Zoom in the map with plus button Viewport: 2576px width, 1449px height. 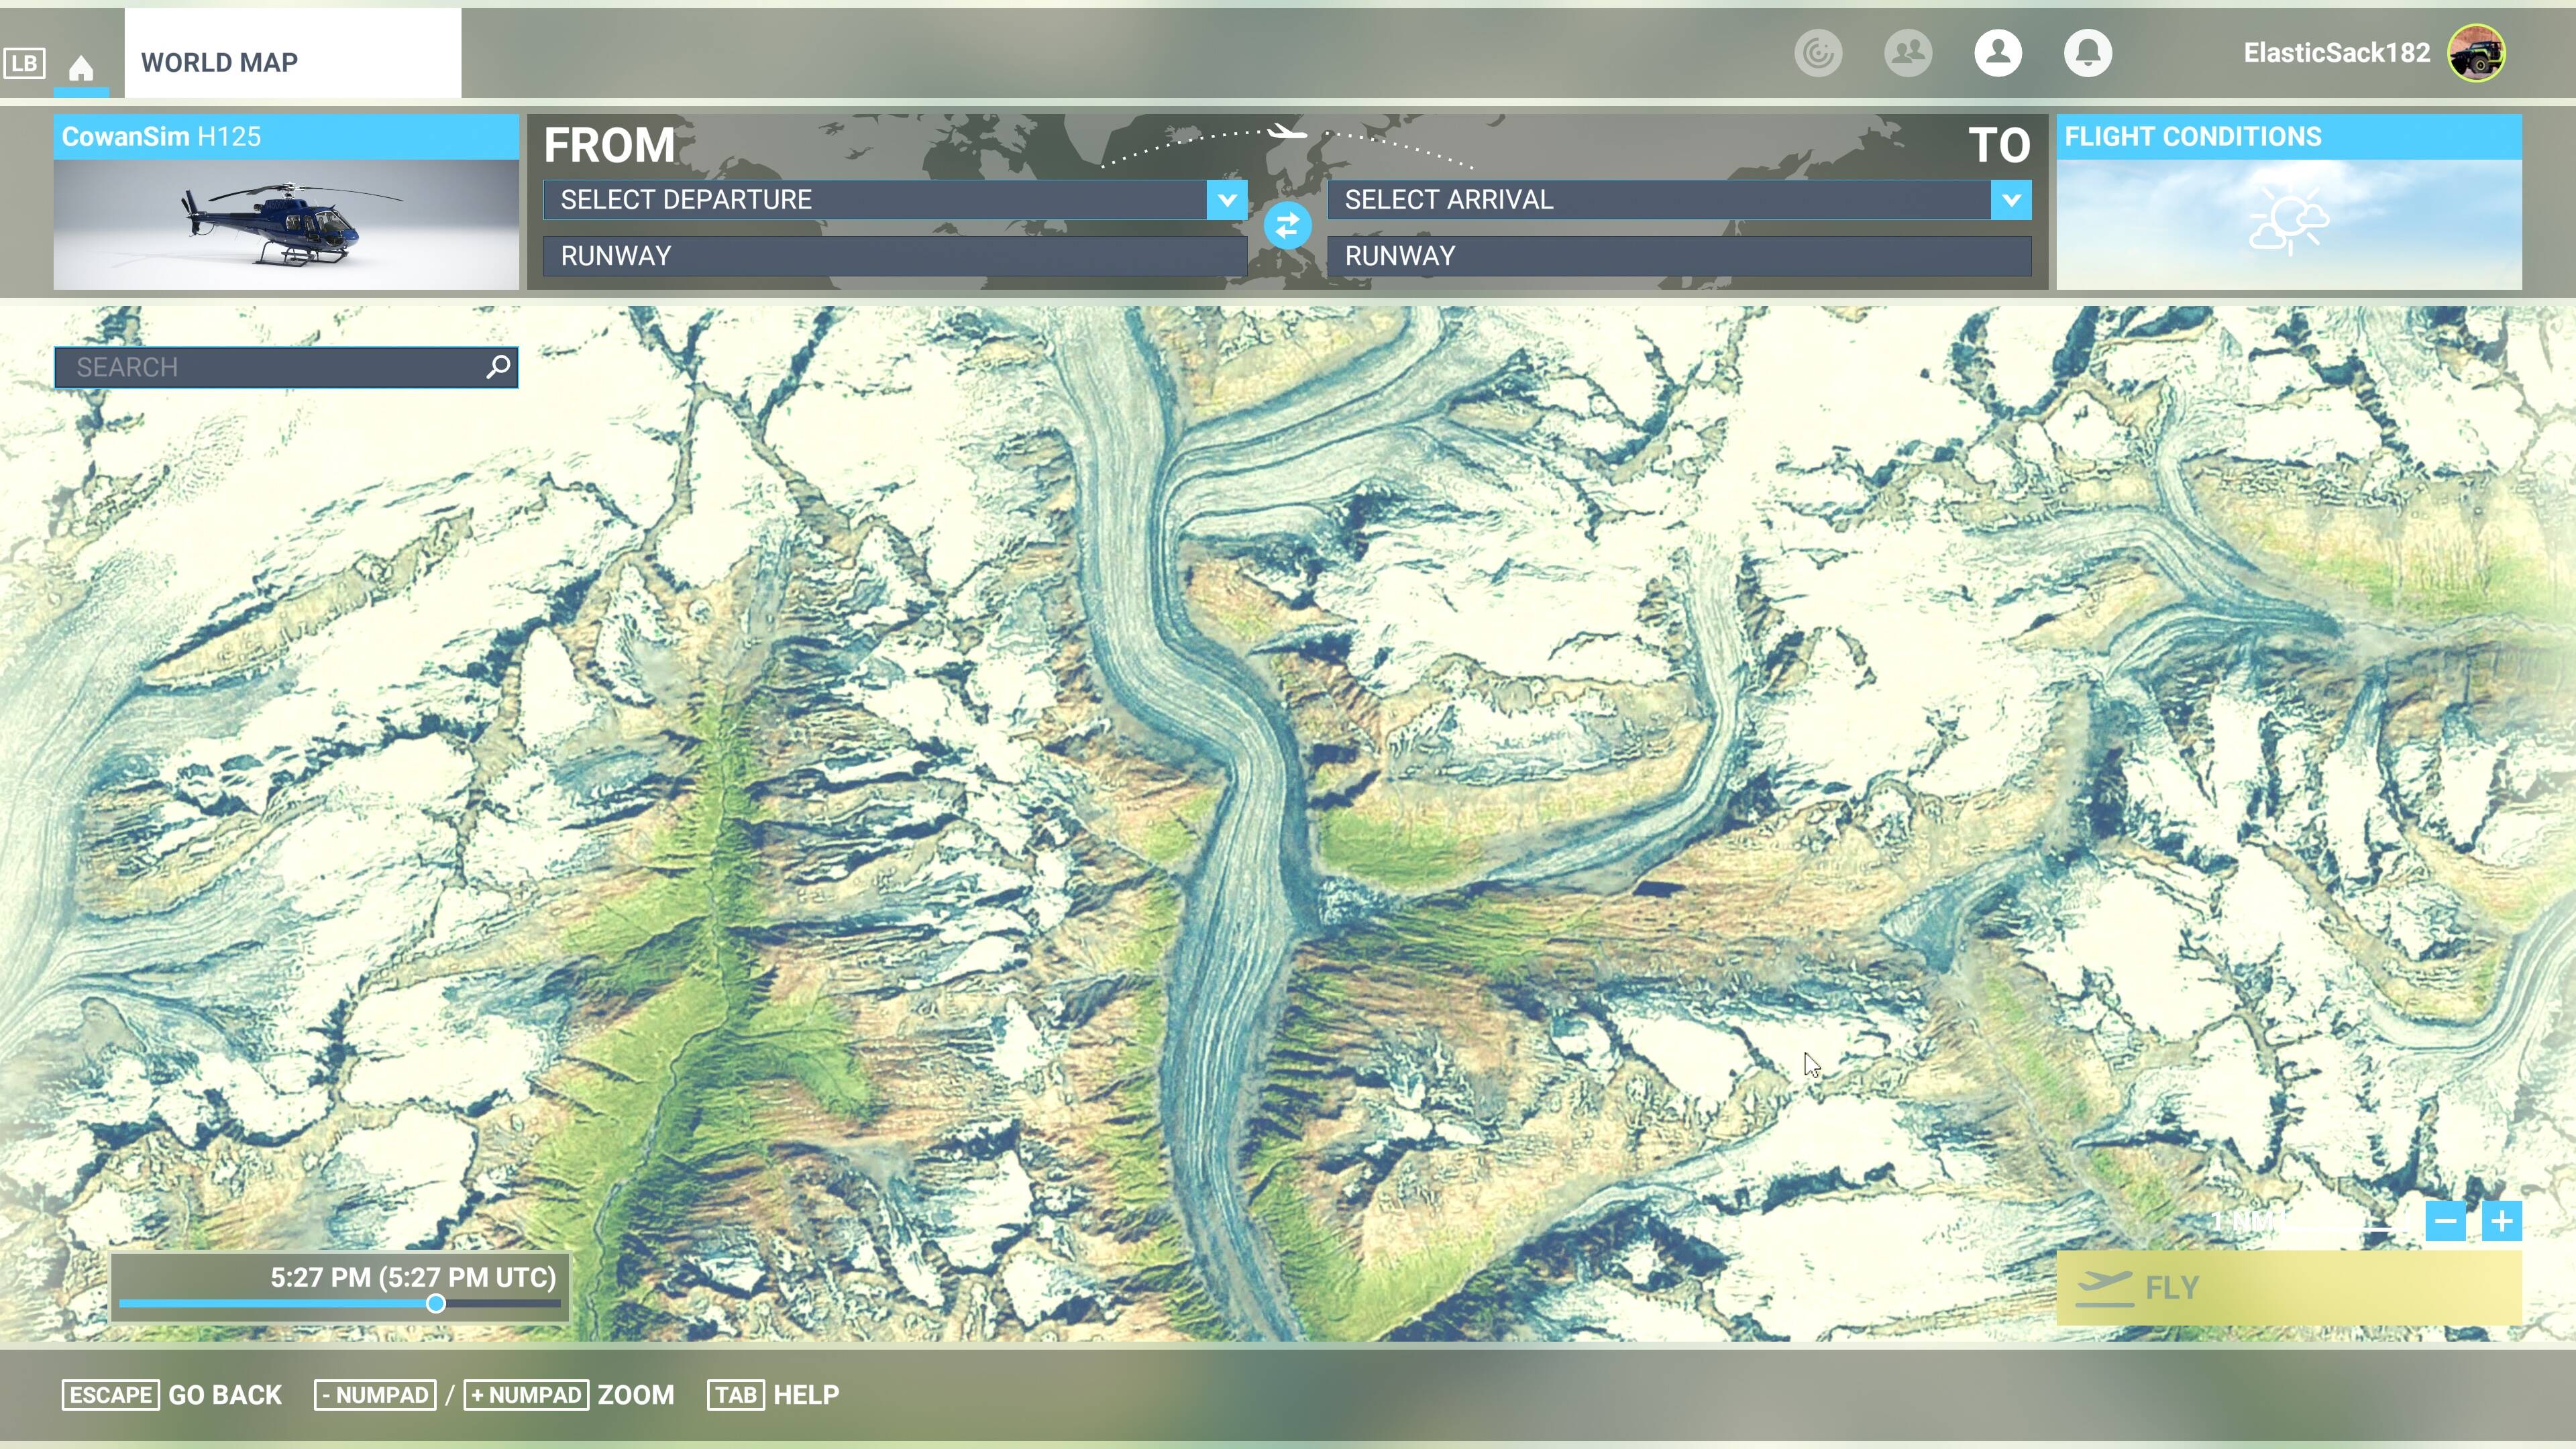coord(2501,1221)
